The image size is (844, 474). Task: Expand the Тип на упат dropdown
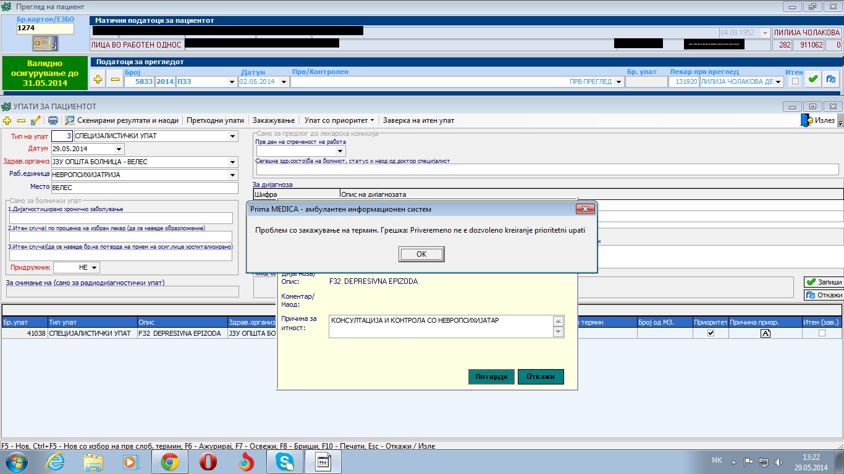pyautogui.click(x=232, y=136)
